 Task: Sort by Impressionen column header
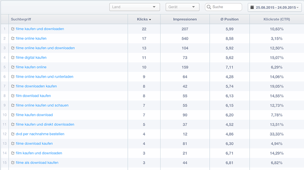click(185, 19)
